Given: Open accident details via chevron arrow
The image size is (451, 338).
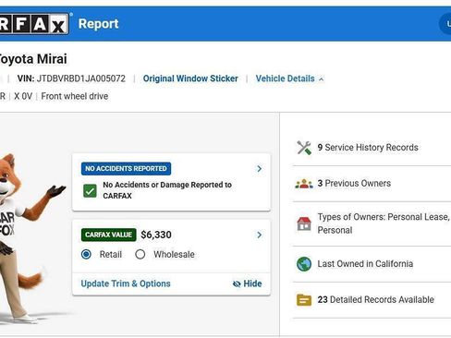Looking at the screenshot, I should (x=260, y=169).
